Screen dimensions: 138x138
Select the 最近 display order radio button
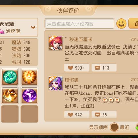(114, 127)
